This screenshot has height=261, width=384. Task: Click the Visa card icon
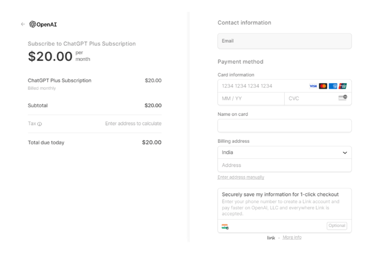[313, 86]
